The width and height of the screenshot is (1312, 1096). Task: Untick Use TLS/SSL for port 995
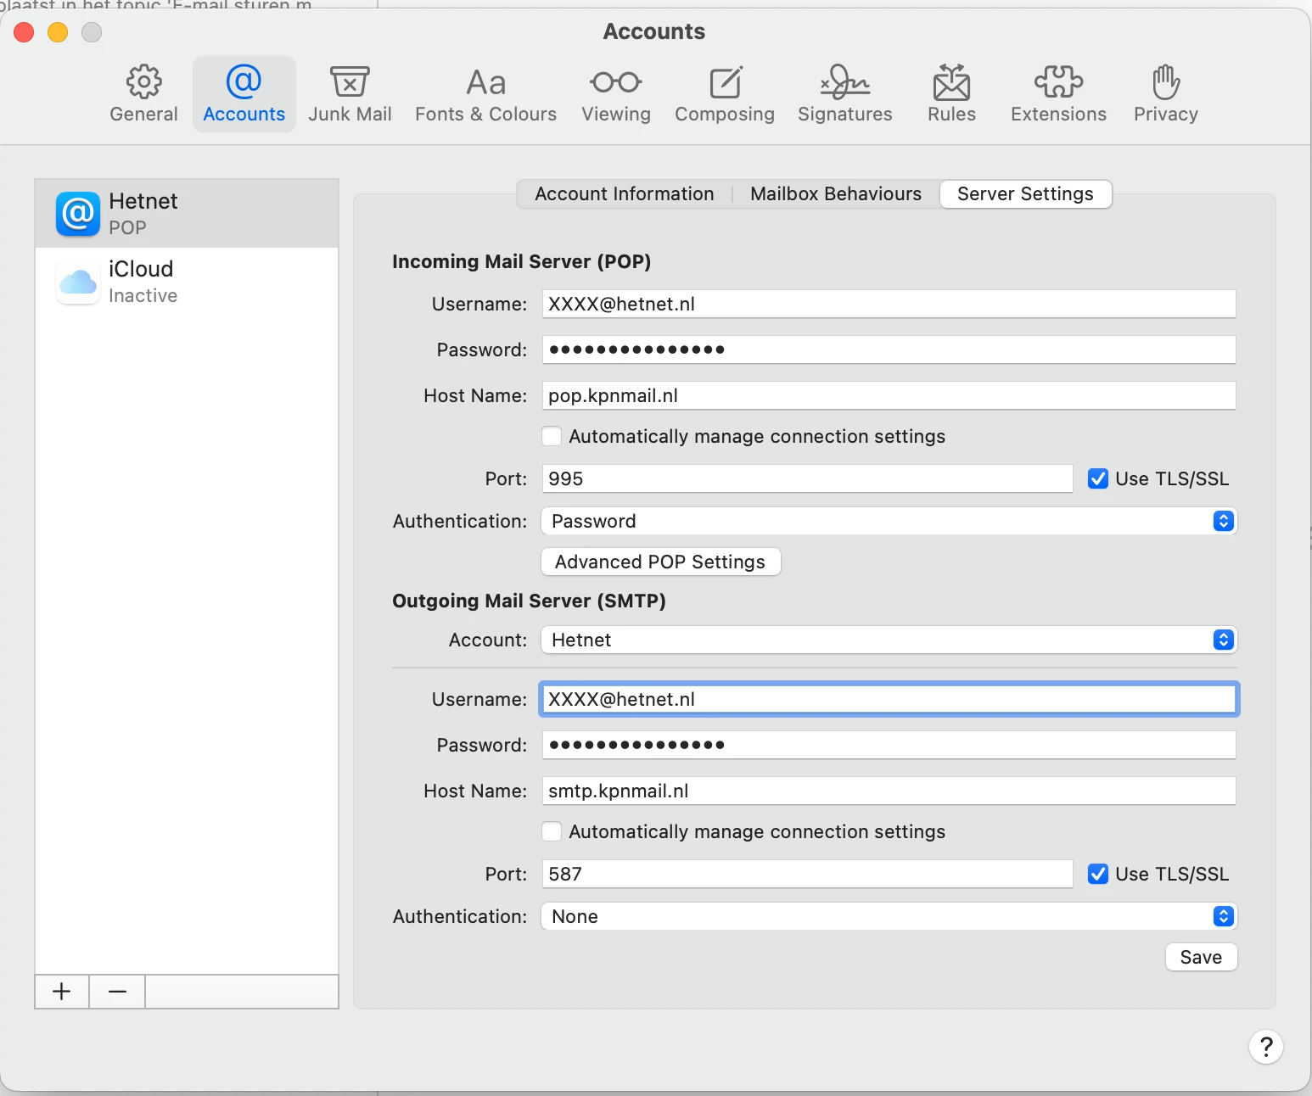point(1098,478)
